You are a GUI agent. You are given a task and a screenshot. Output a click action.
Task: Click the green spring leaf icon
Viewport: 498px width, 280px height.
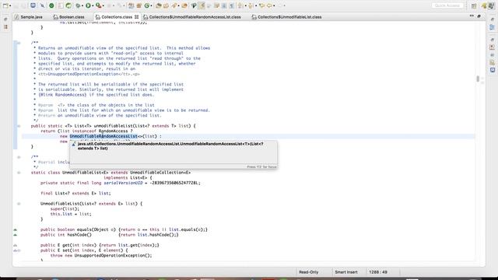tap(68, 5)
